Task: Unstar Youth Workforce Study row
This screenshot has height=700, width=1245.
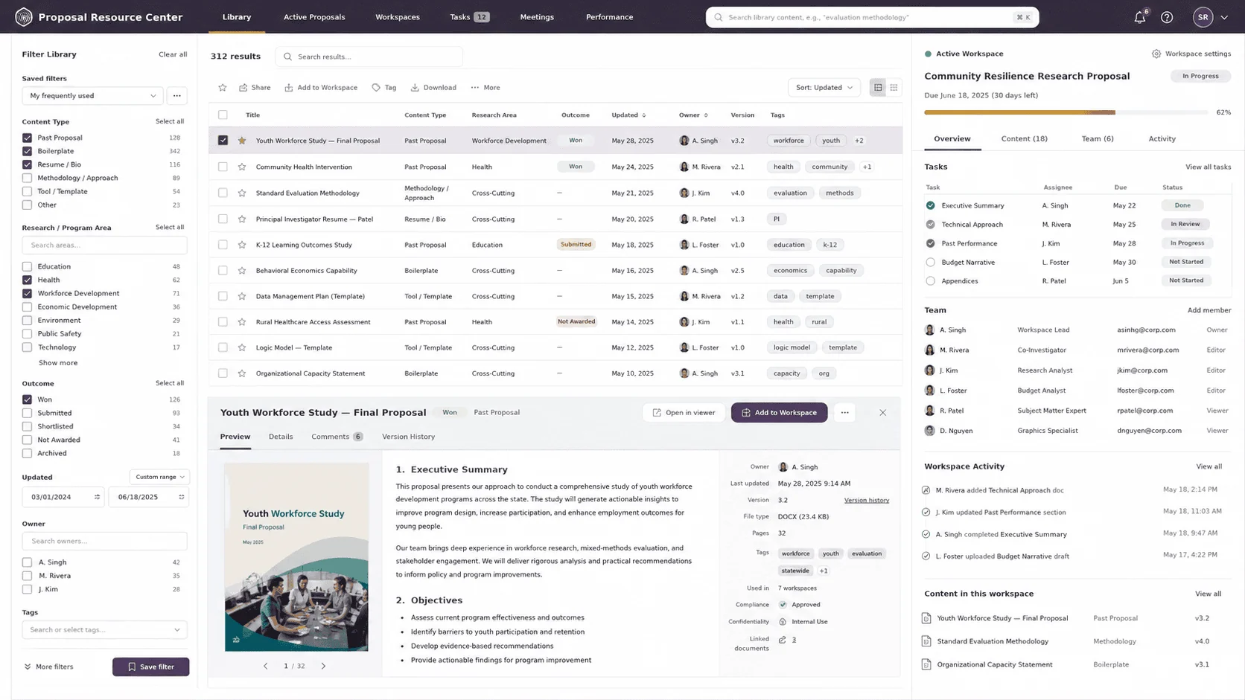Action: (x=242, y=141)
